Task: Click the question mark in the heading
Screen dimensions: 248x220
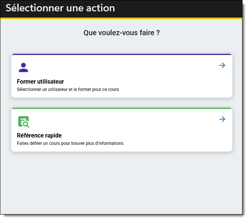Action: click(x=158, y=33)
